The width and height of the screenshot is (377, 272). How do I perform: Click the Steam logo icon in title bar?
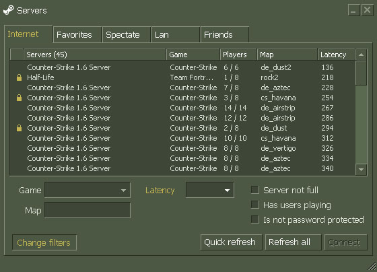9,10
